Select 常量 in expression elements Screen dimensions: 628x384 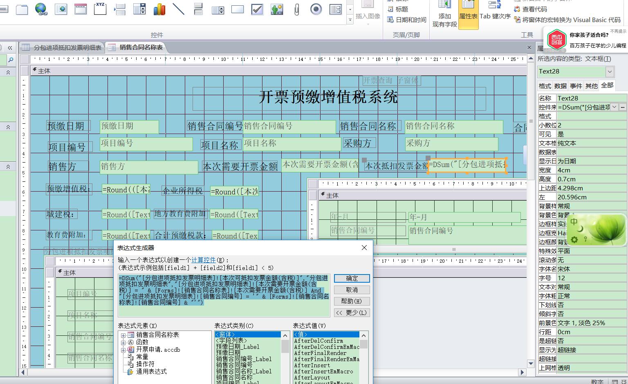[x=142, y=357]
